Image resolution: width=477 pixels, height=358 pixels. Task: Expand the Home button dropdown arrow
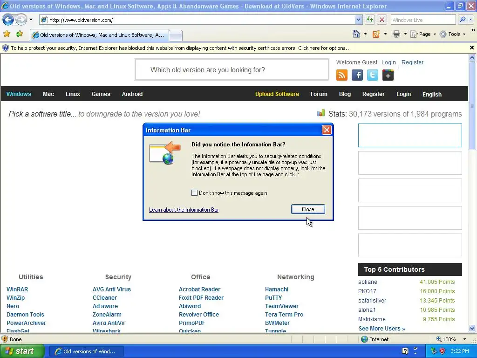(365, 34)
